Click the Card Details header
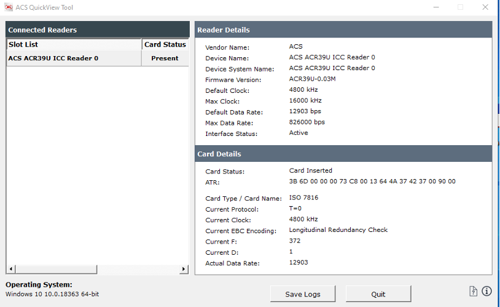Image resolution: width=500 pixels, height=307 pixels. click(x=343, y=154)
